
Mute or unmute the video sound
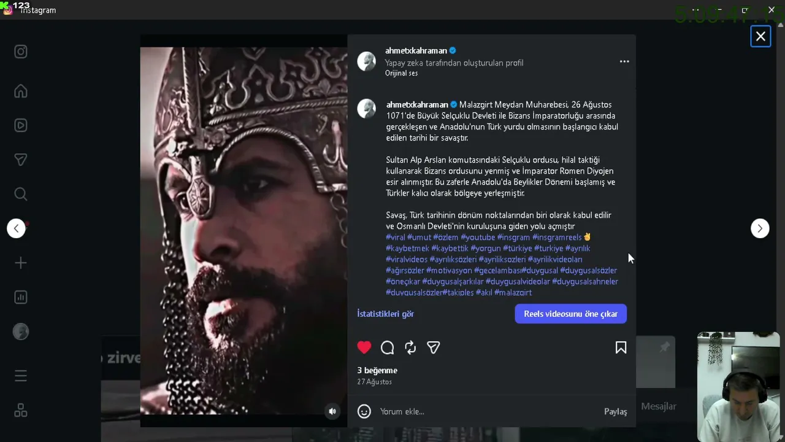332,411
